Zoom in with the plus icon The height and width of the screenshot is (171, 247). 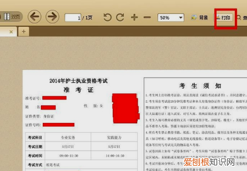tap(134, 17)
